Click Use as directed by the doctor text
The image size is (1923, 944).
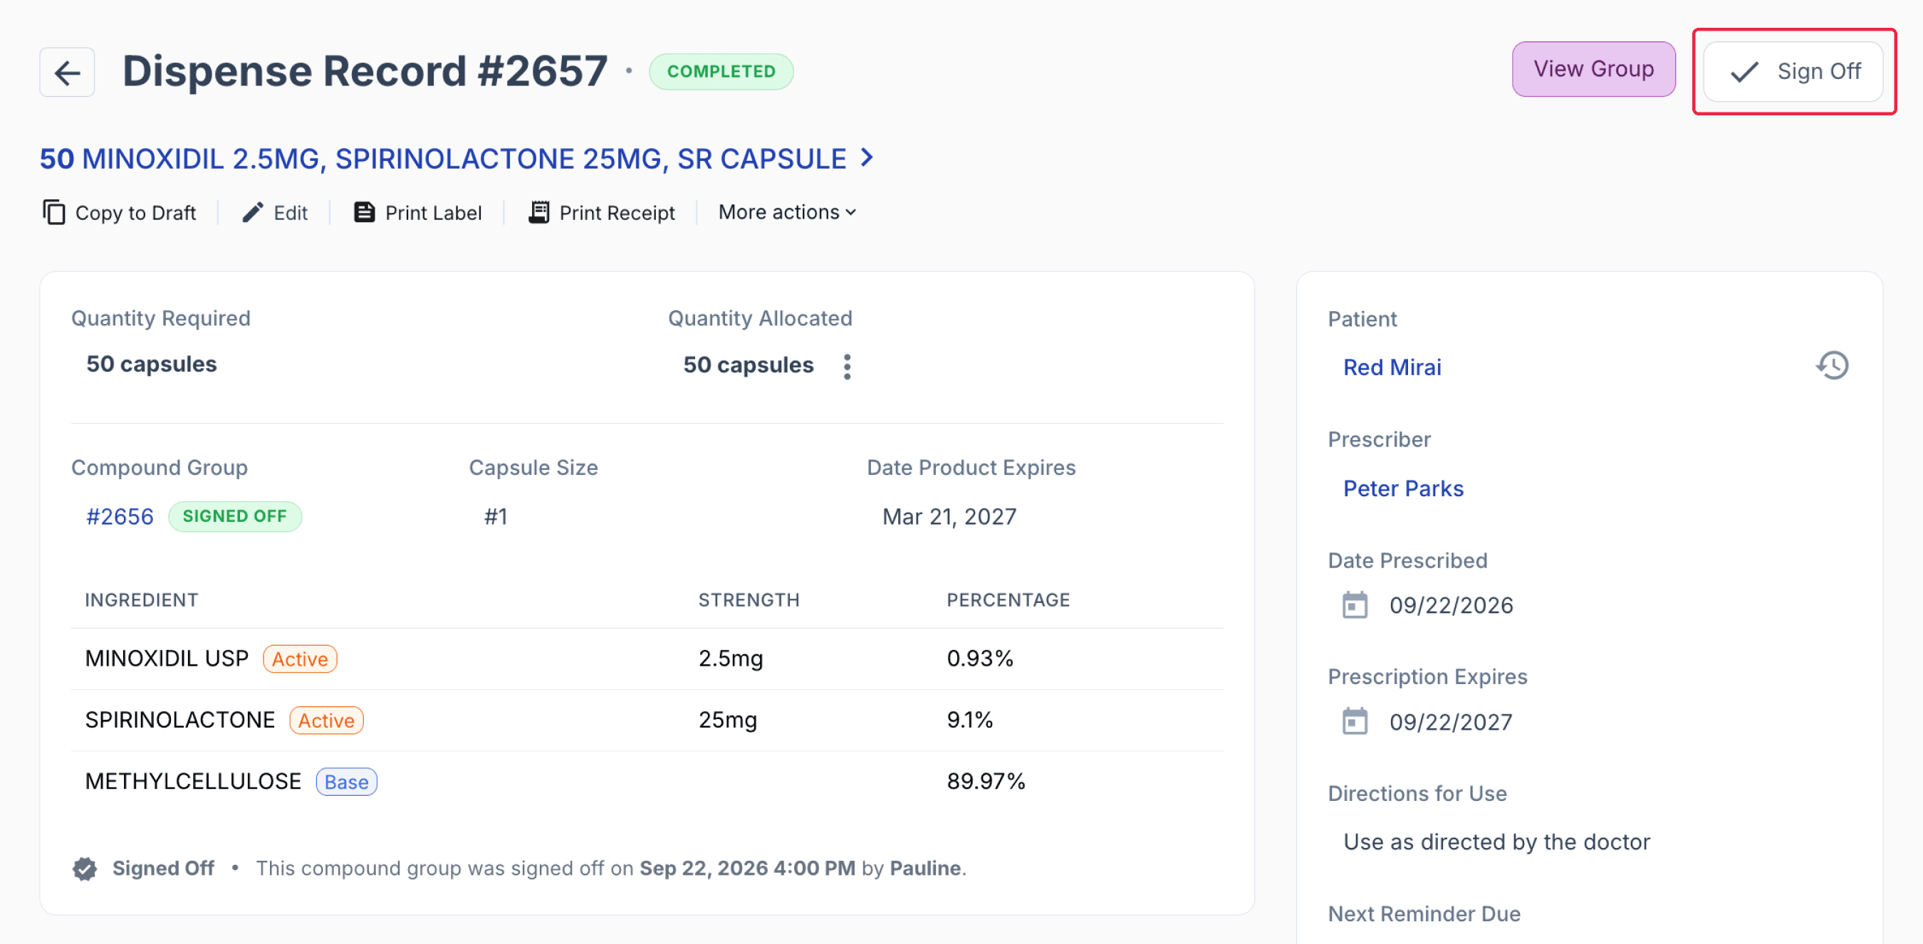1496,841
